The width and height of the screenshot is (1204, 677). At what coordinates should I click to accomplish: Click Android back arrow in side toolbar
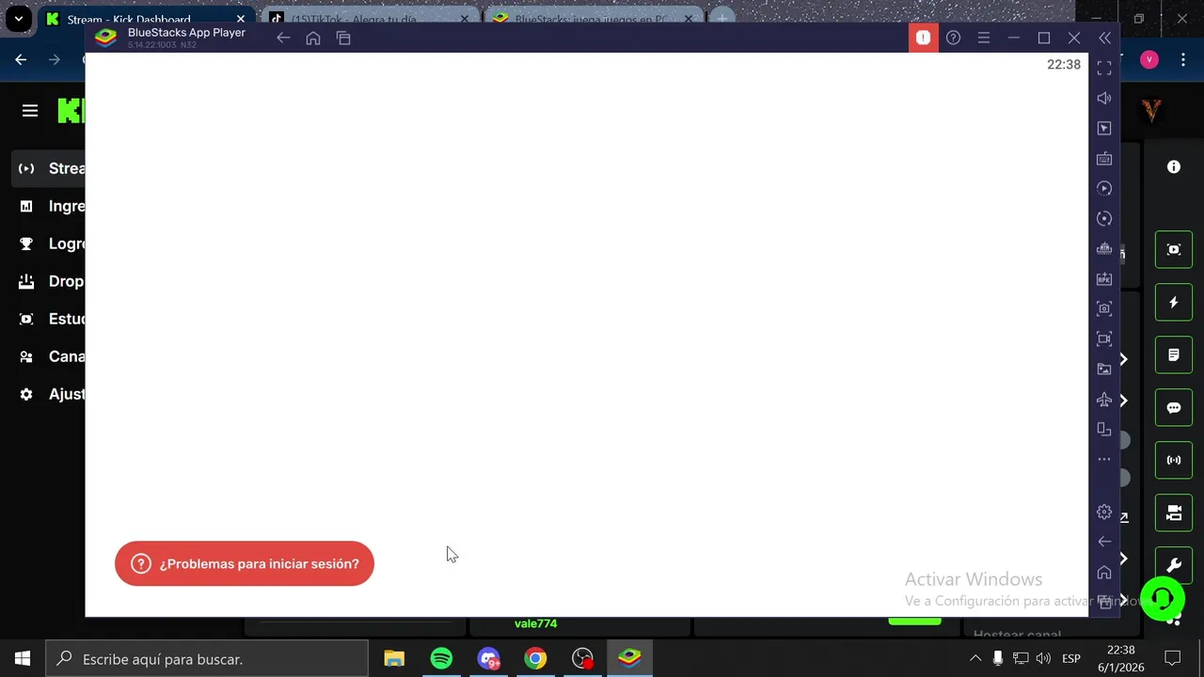[1104, 542]
